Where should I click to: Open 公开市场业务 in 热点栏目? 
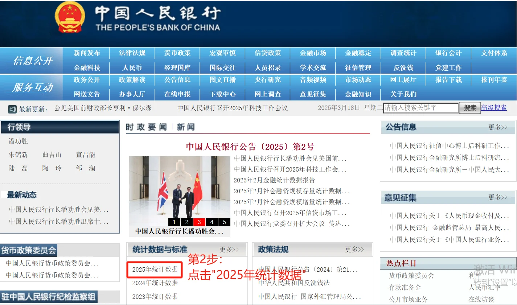click(408, 300)
